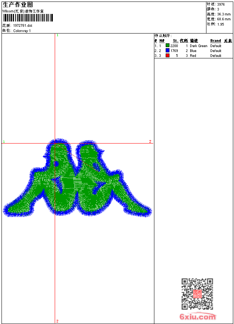Click the stitch count value 3976
Image resolution: width=234 pixels, height=324 pixels.
(221, 5)
